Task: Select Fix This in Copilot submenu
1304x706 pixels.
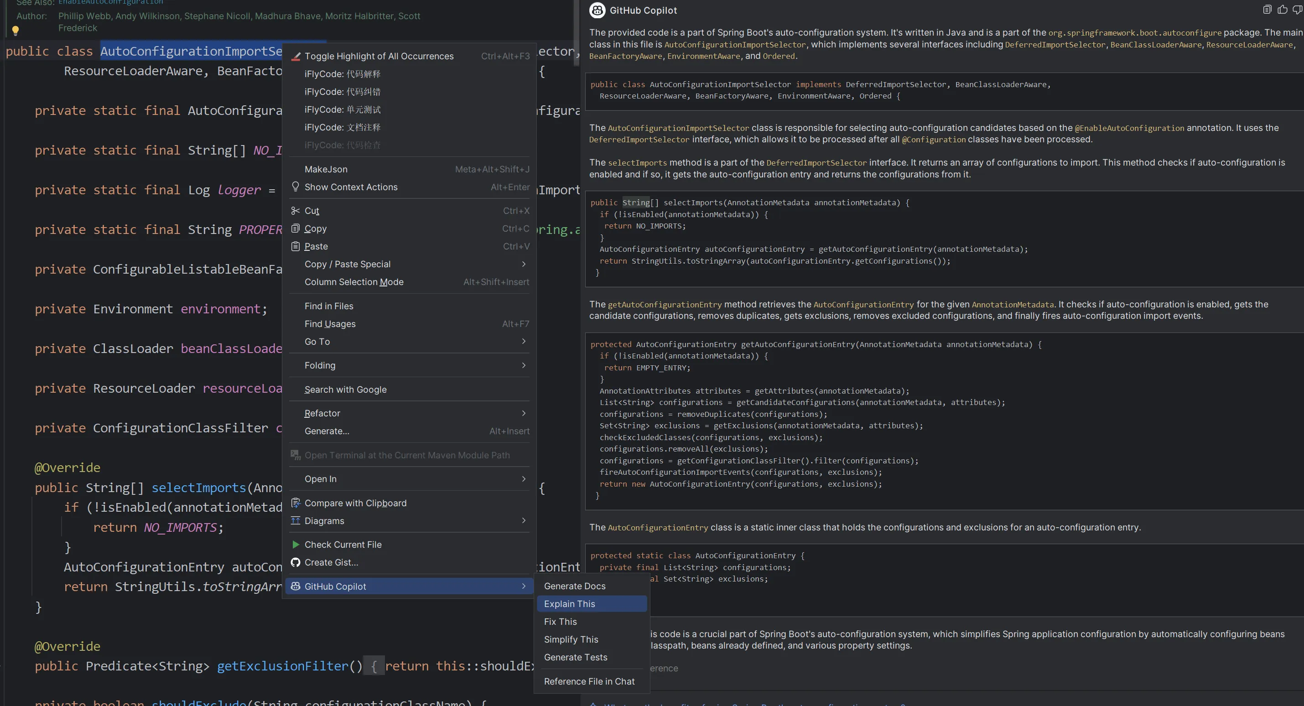Action: [592, 622]
